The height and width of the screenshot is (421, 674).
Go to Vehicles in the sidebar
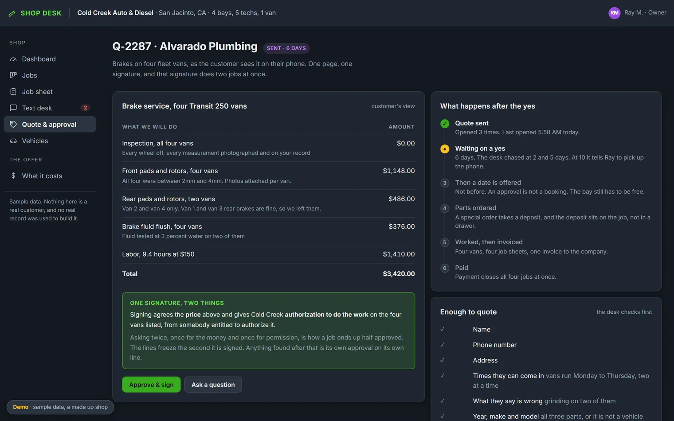[x=50, y=141]
